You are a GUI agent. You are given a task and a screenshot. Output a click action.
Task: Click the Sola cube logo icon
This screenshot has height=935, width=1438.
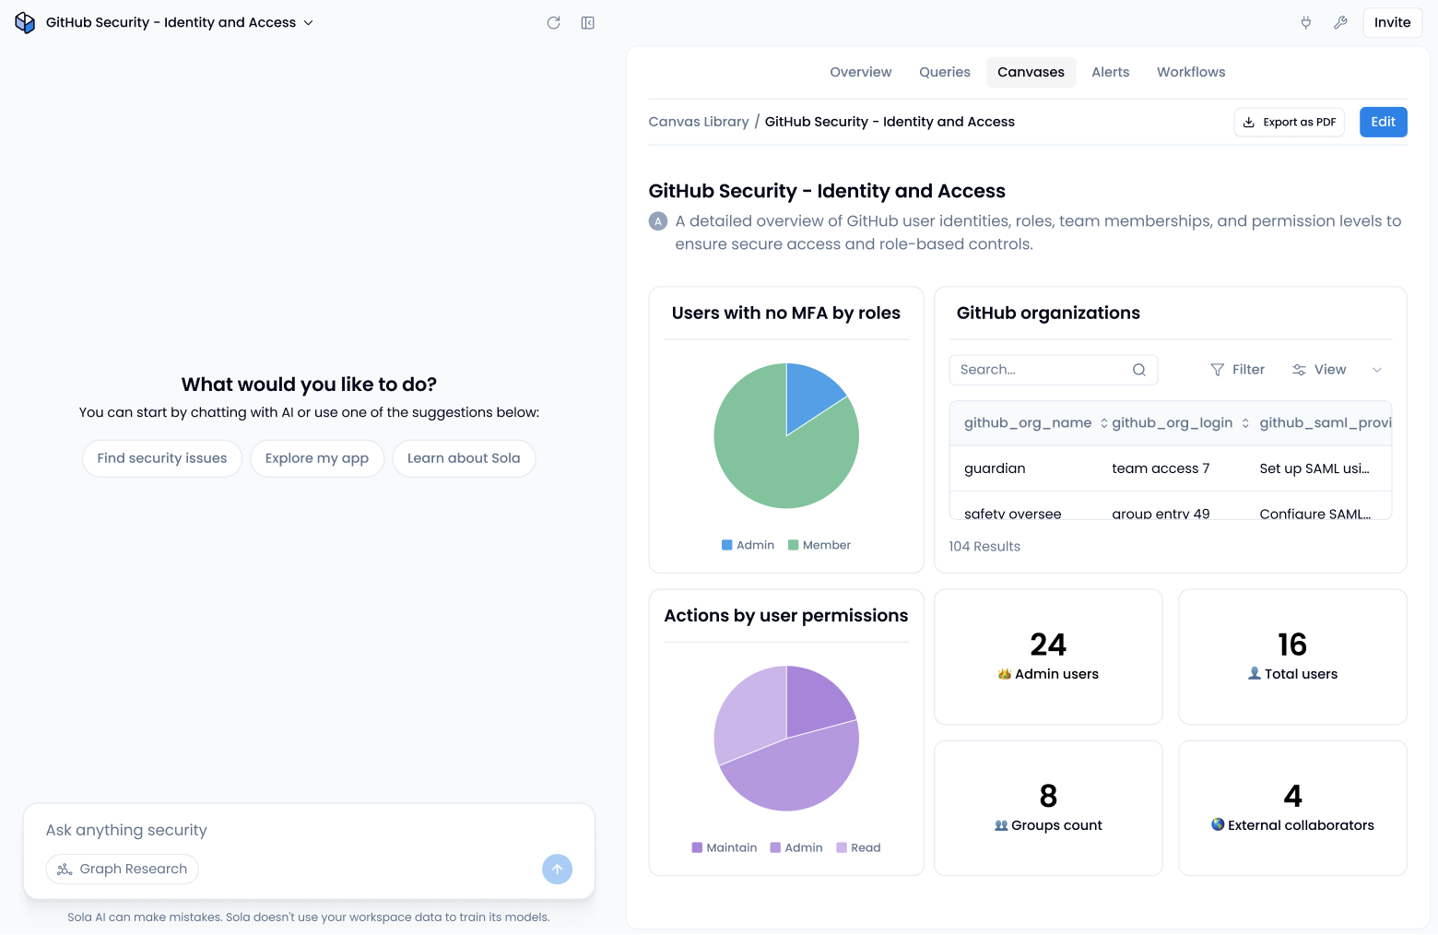click(x=25, y=23)
